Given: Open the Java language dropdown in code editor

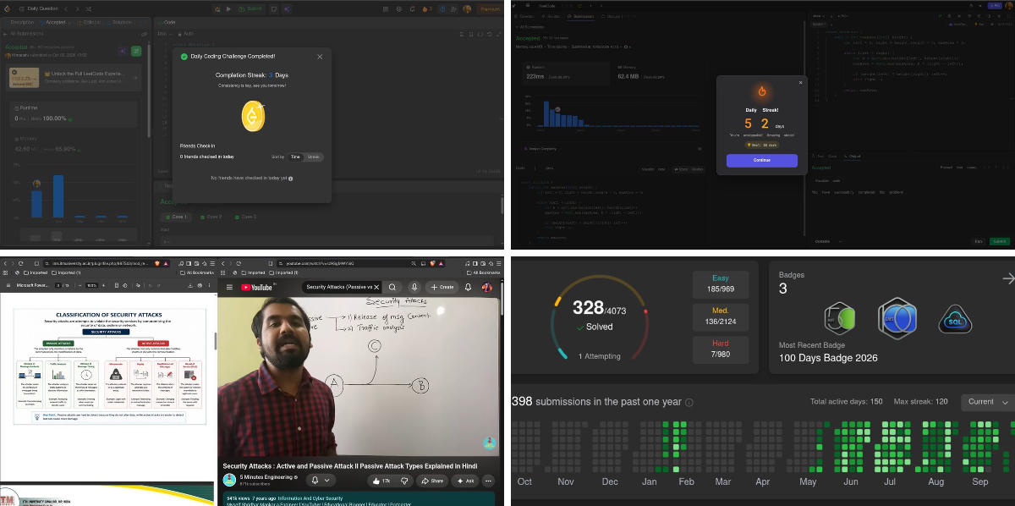Looking at the screenshot, I should [x=162, y=35].
